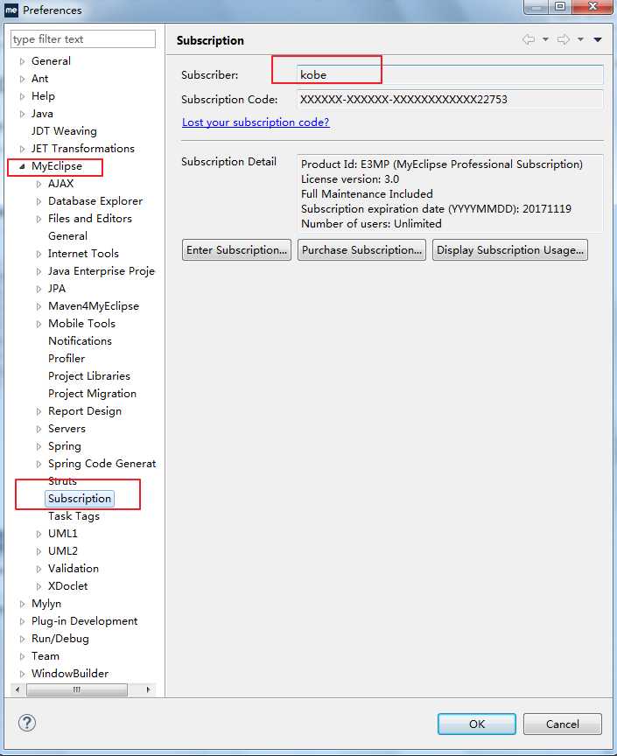Expand the JPA node
The width and height of the screenshot is (617, 756).
click(x=39, y=290)
